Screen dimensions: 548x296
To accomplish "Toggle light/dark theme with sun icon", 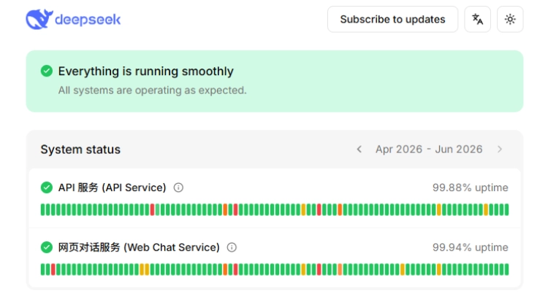I will click(510, 19).
